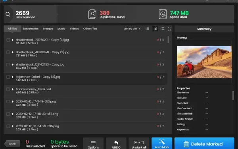
Task: Go Back to previous screen
Action: [x=12, y=144]
